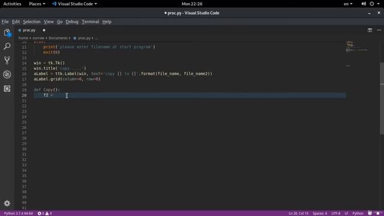Open the system volume icon
The image size is (384, 216).
364,4
